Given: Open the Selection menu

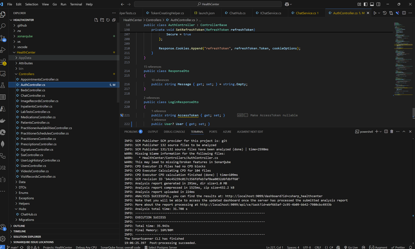Looking at the screenshot, I should [31, 4].
